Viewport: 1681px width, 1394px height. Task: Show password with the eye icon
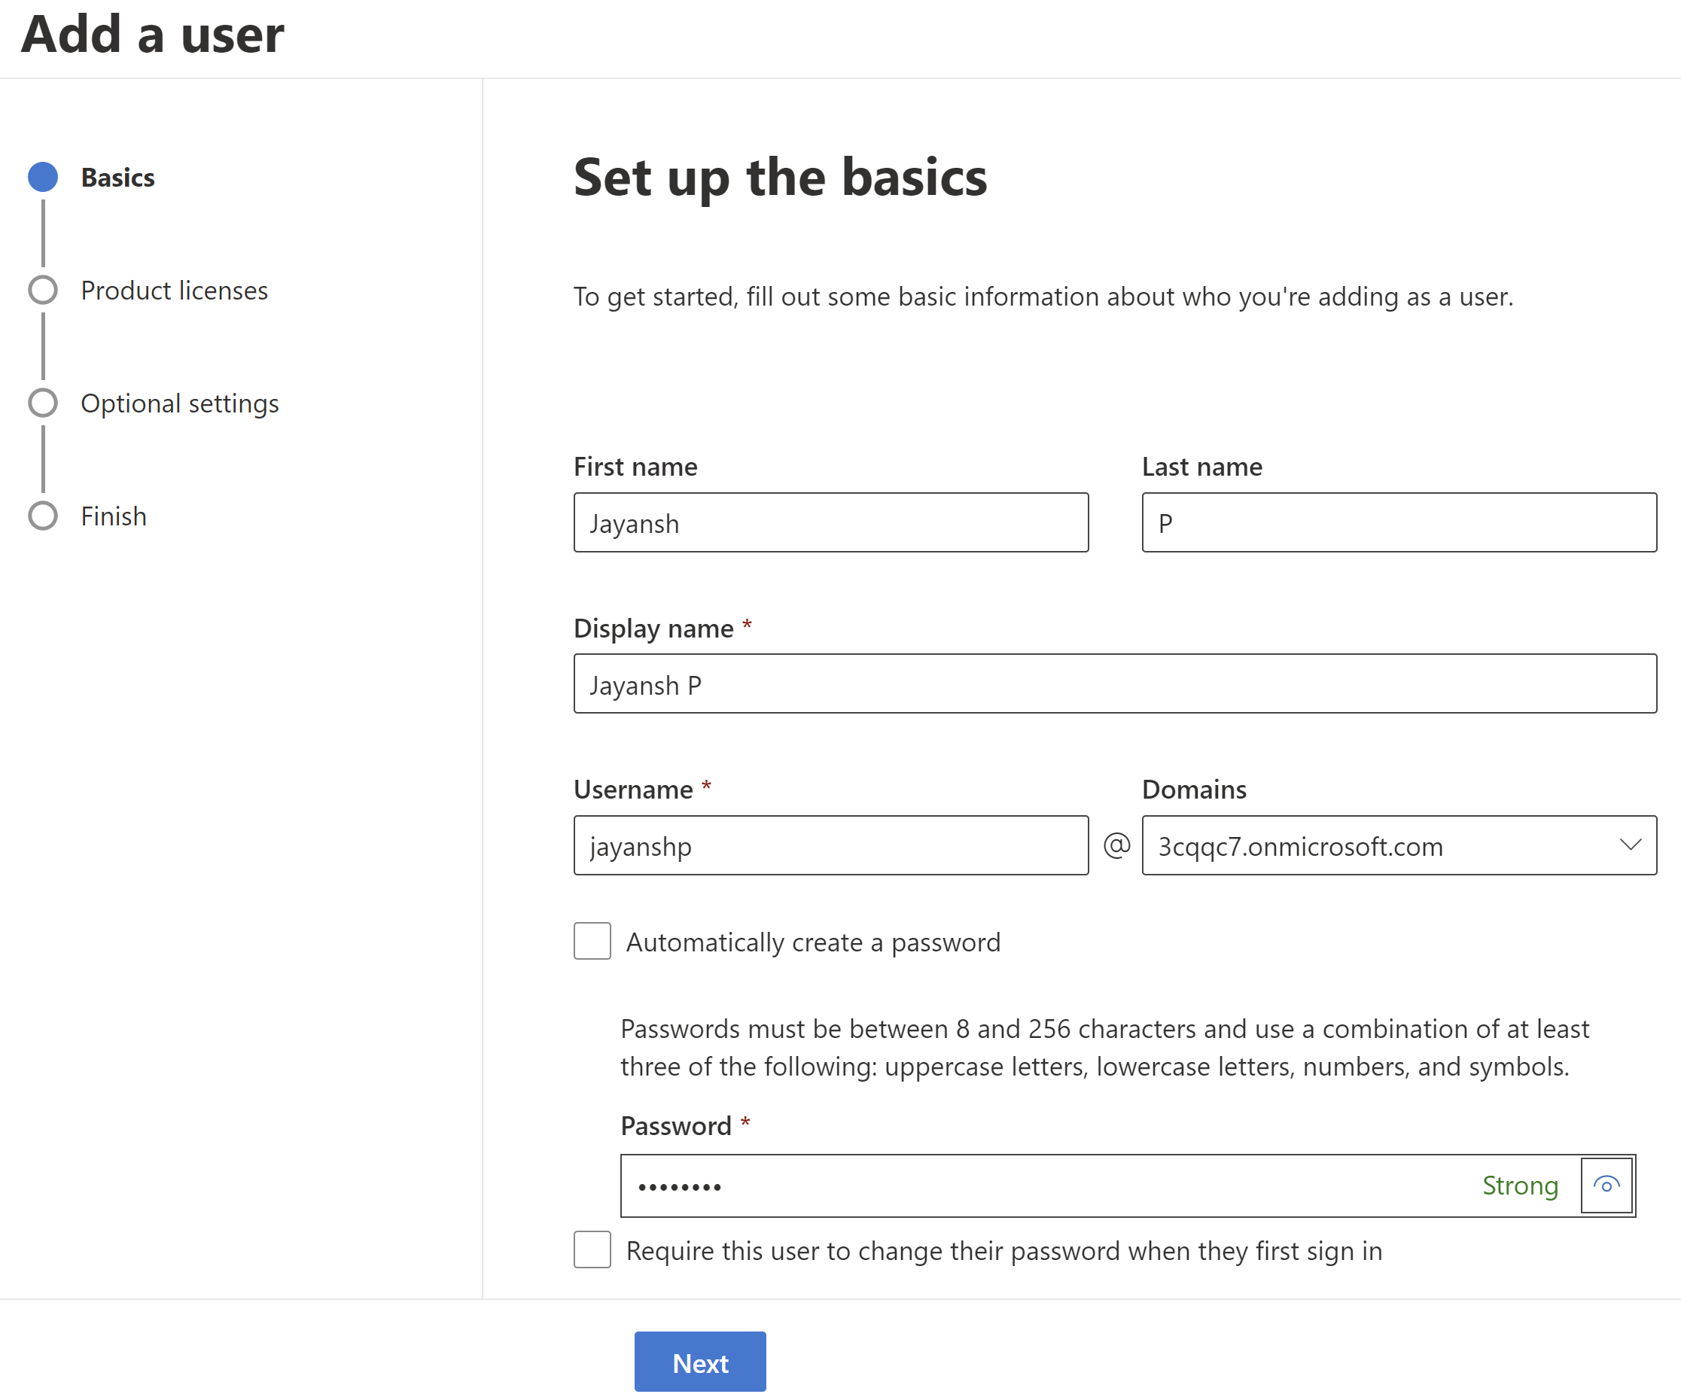point(1606,1186)
